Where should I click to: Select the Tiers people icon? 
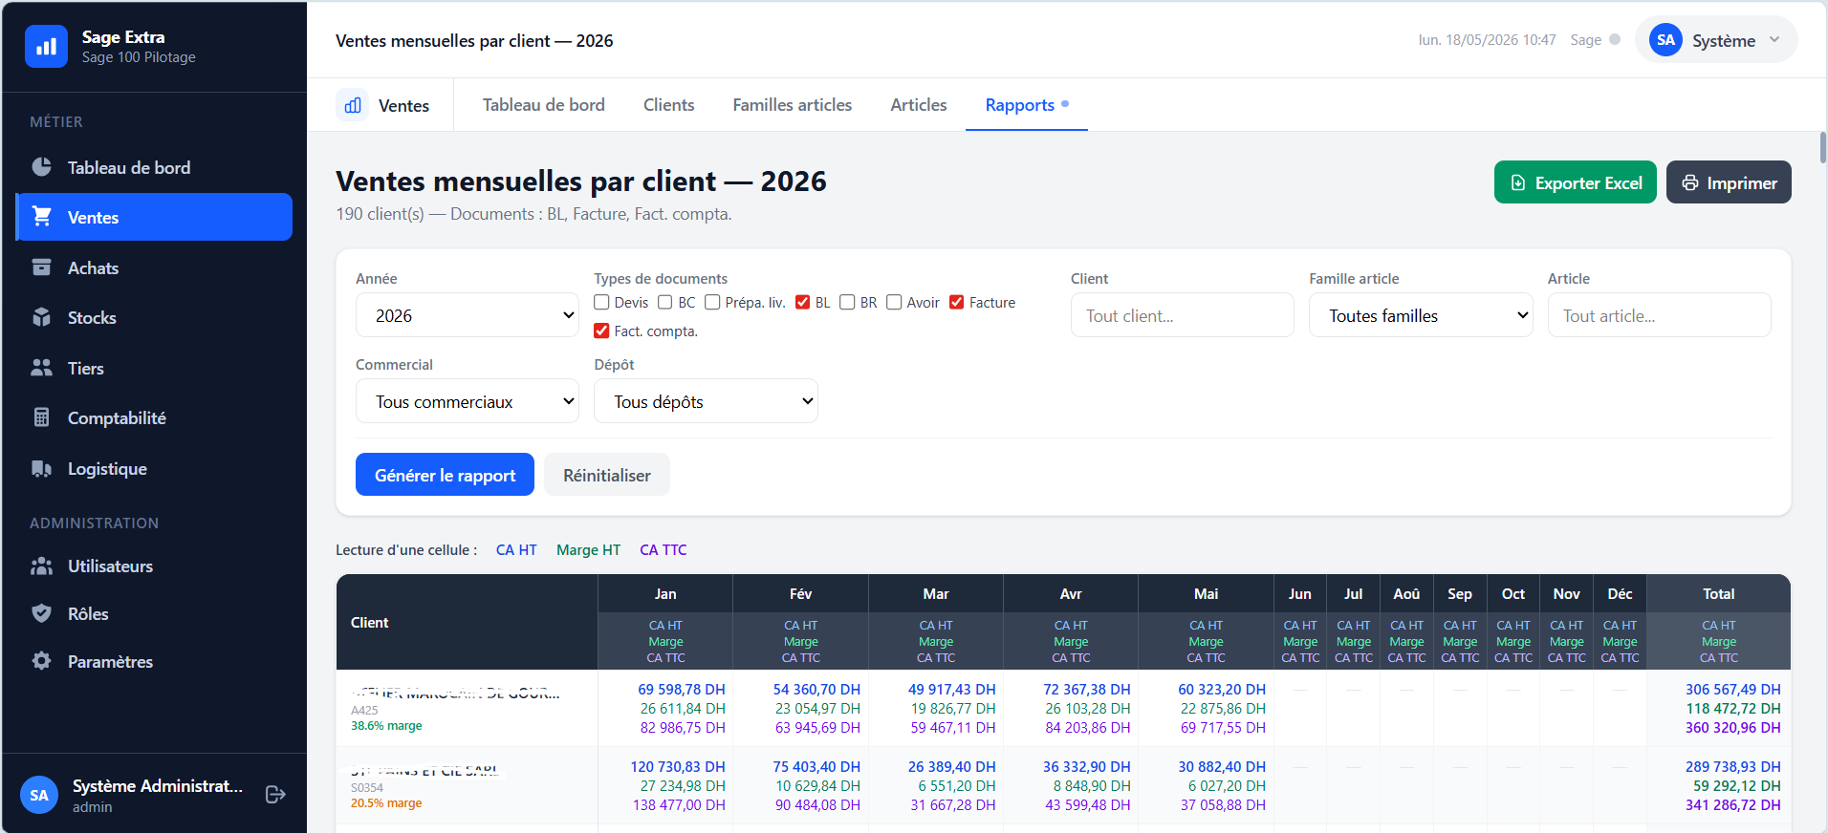coord(41,368)
